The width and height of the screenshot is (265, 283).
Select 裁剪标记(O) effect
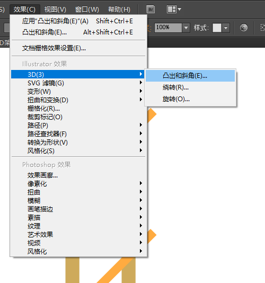tap(77, 117)
